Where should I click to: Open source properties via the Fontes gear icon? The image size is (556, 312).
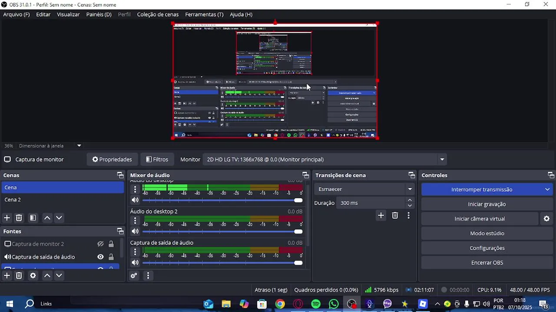click(33, 276)
